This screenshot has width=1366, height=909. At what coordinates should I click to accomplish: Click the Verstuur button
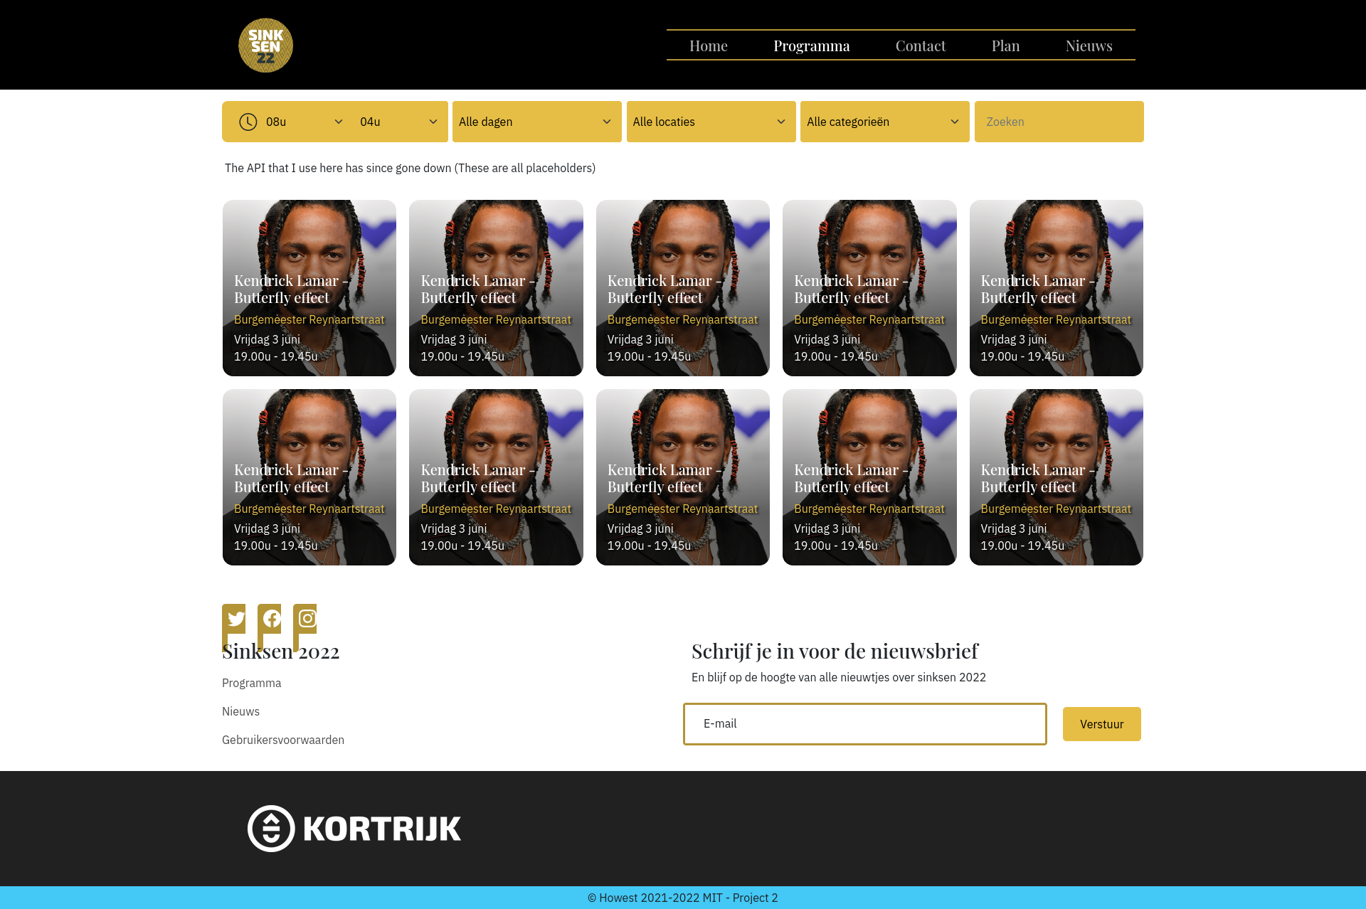point(1102,724)
